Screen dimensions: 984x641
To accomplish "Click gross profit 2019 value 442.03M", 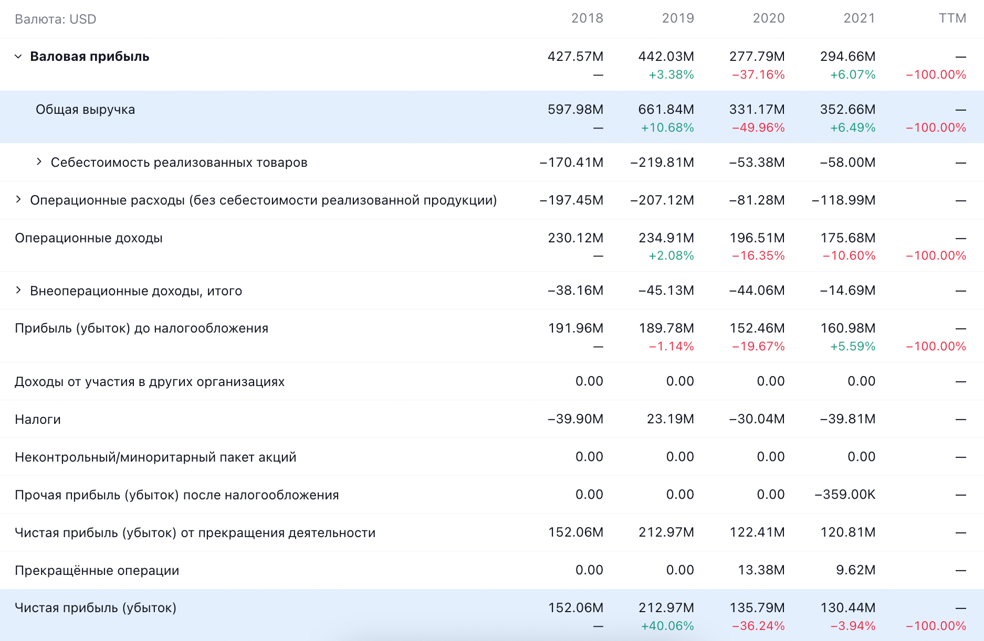I will (666, 56).
